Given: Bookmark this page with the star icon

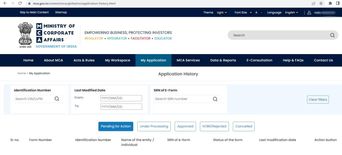Looking at the screenshot, I should [321, 3].
